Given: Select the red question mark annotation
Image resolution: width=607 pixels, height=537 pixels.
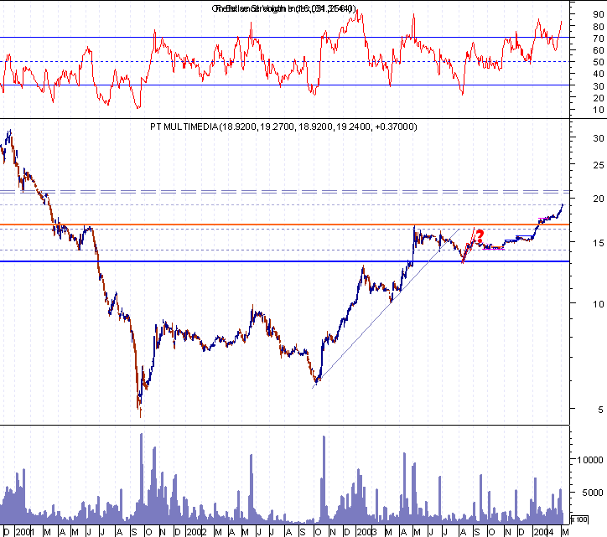Looking at the screenshot, I should 480,235.
